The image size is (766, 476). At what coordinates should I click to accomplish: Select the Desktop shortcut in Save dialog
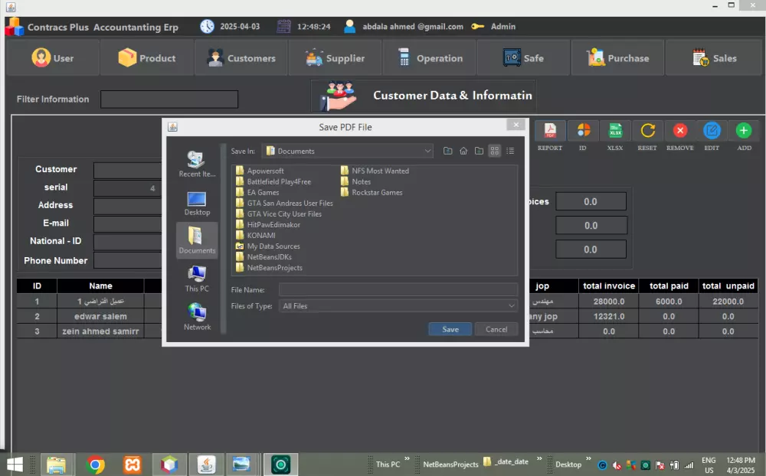tap(197, 201)
